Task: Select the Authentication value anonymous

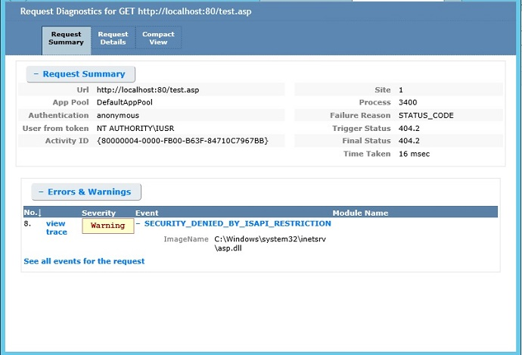Action: (x=118, y=115)
